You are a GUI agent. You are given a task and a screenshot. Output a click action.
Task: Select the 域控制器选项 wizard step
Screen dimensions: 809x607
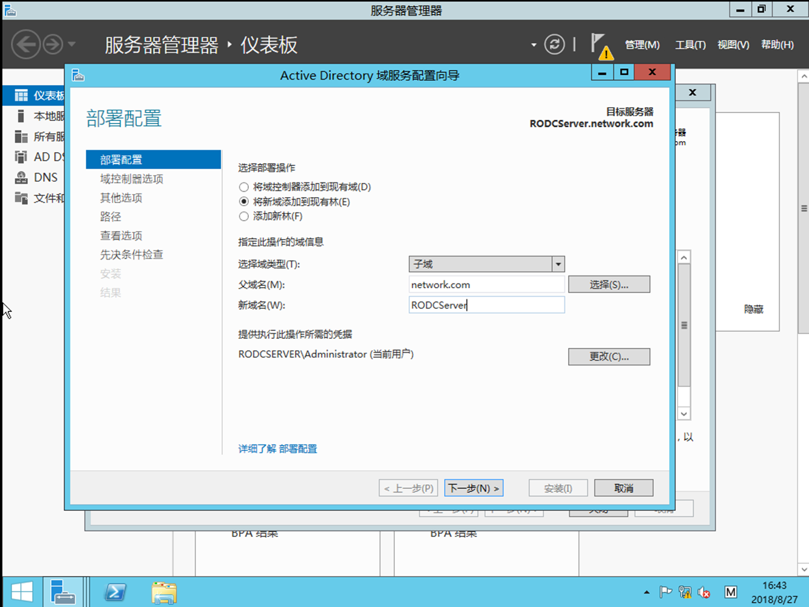point(131,179)
